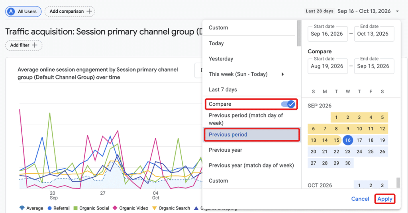The height and width of the screenshot is (213, 408).
Task: Click the Average legend label
Action: [x=35, y=208]
